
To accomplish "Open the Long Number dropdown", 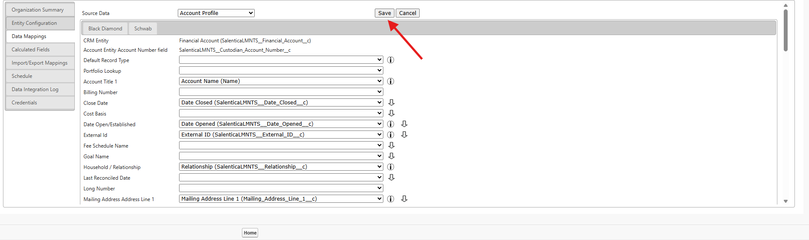I will pyautogui.click(x=281, y=188).
